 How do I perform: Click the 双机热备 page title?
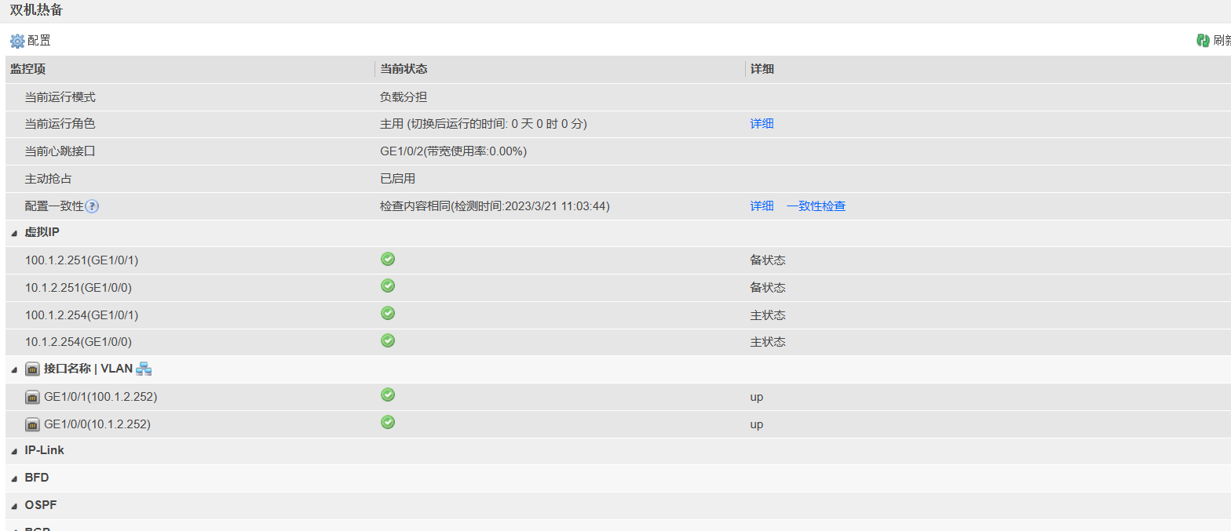click(x=36, y=10)
